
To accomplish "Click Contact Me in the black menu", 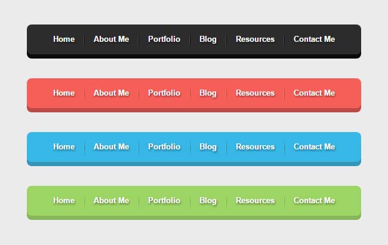I will tap(314, 39).
